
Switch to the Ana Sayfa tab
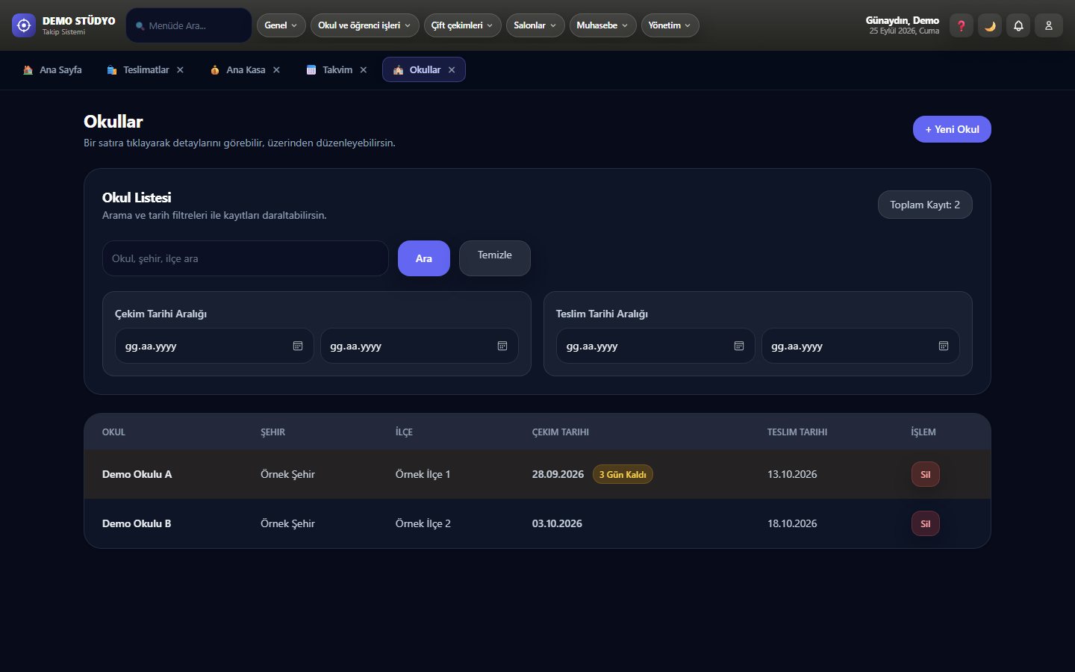(x=52, y=69)
